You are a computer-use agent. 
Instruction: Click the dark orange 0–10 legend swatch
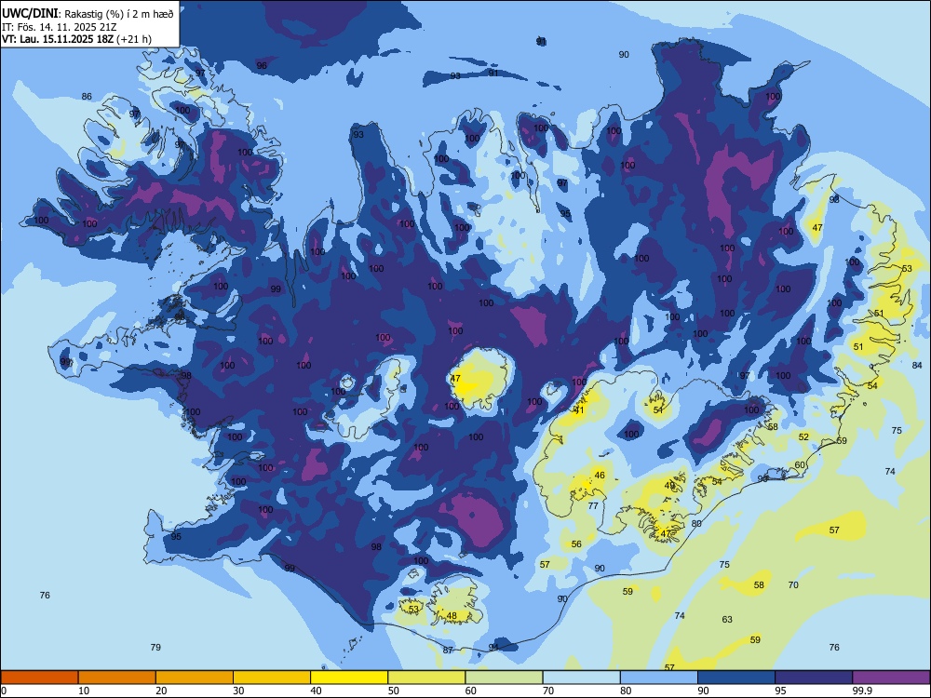click(x=39, y=678)
